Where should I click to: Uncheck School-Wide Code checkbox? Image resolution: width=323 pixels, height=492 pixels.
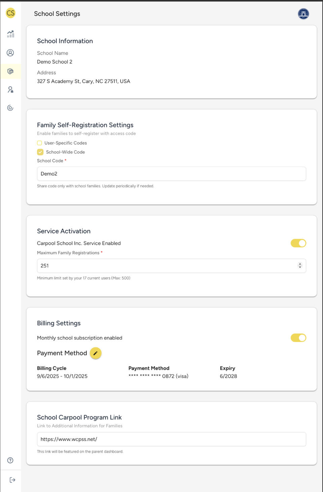40,152
